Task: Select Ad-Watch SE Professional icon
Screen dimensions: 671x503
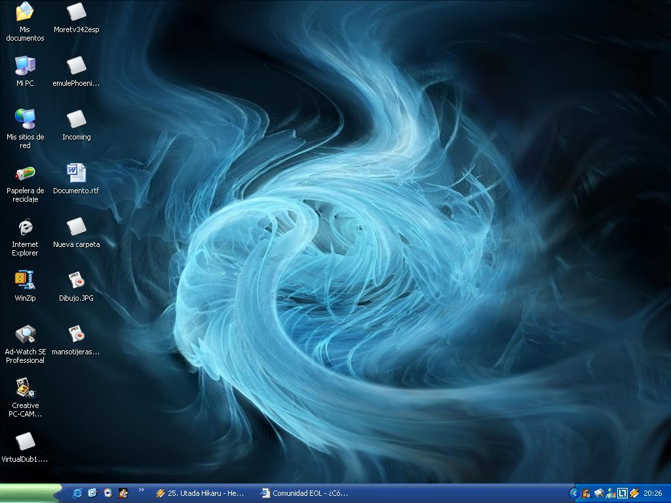Action: click(25, 335)
